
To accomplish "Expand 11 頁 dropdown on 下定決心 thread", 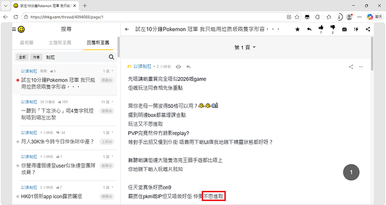I will tap(107, 102).
